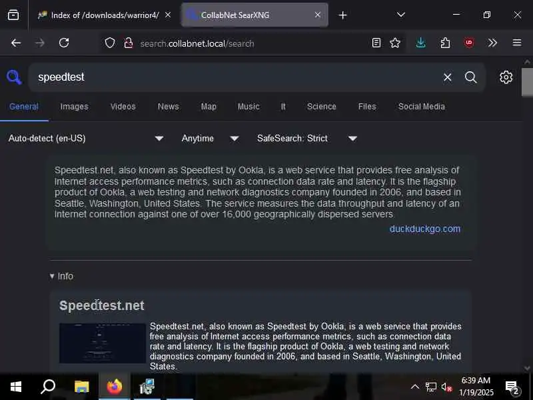
Task: Open uBlock Origin extension icon
Action: pos(469,43)
